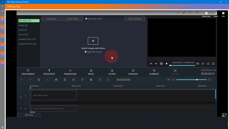Screen dimensions: 229x129
Task: Select the Record (0) category
Action: click(24, 35)
